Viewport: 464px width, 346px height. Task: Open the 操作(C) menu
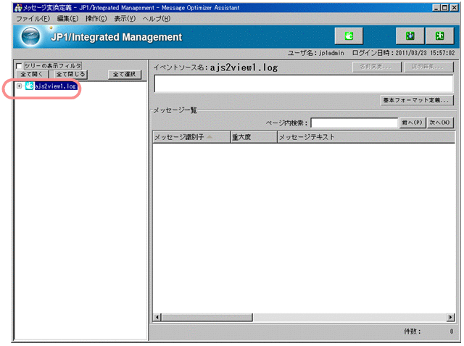[96, 19]
